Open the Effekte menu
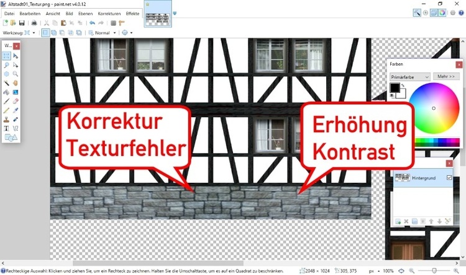Image resolution: width=466 pixels, height=275 pixels. click(132, 14)
